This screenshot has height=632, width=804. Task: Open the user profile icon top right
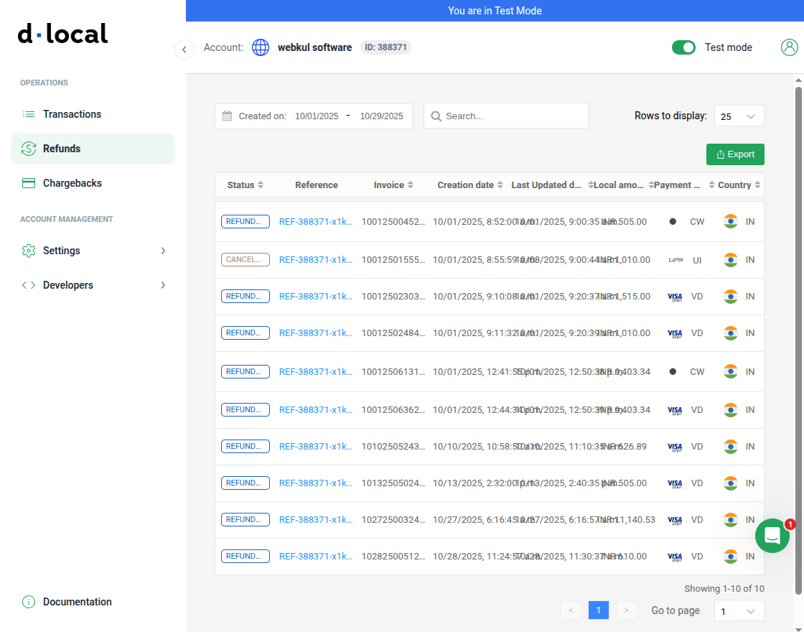click(790, 47)
